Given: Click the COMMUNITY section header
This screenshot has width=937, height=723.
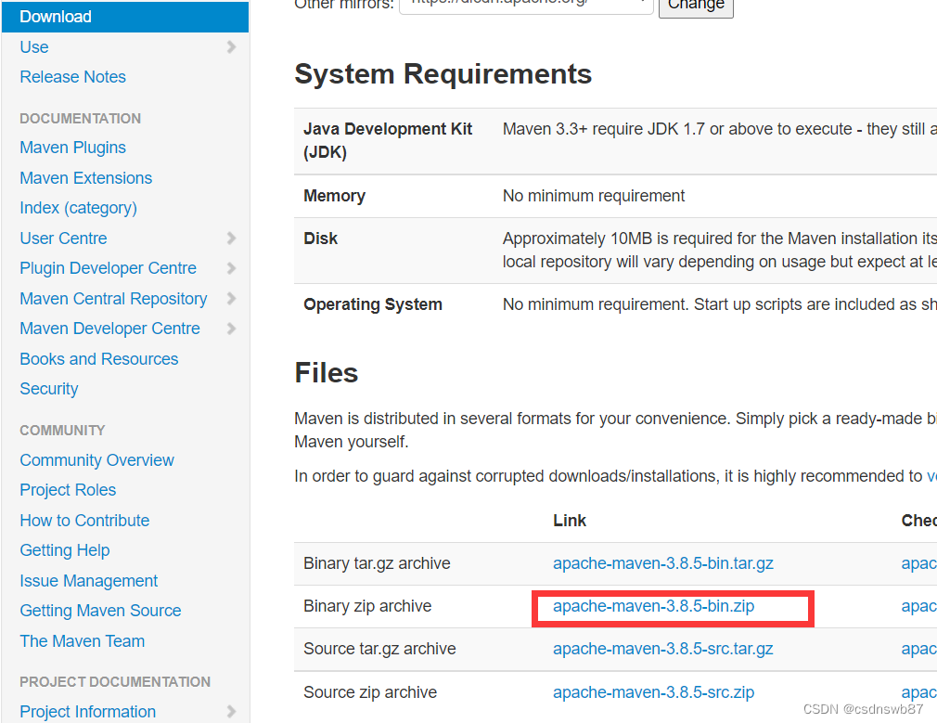Looking at the screenshot, I should tap(62, 431).
